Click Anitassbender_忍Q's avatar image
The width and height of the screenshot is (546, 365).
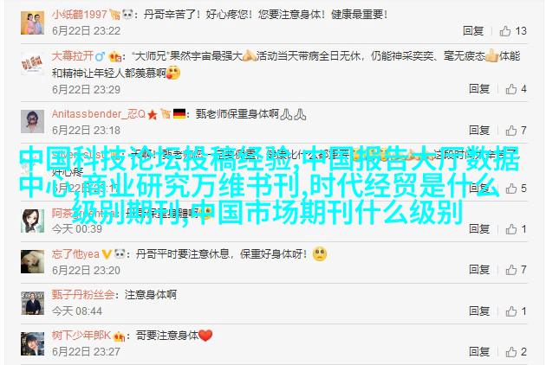coord(32,122)
